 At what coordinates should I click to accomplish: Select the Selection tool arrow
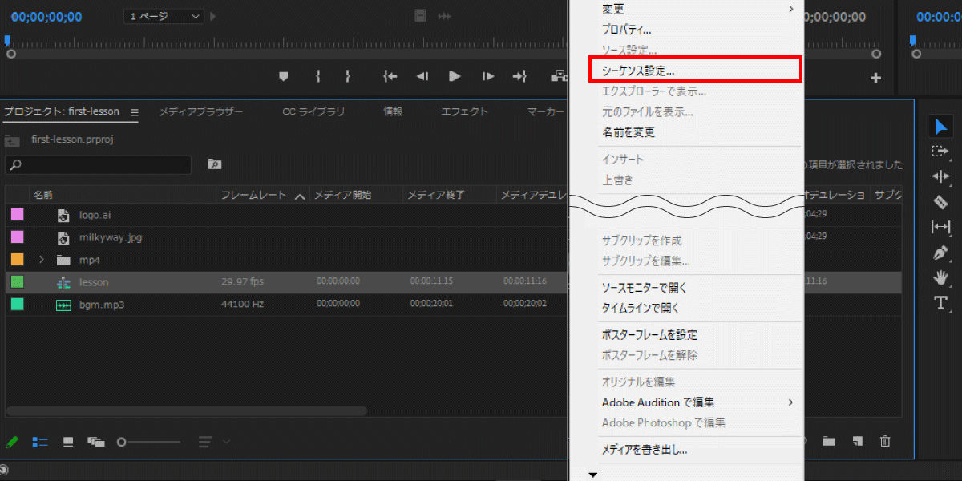[940, 126]
